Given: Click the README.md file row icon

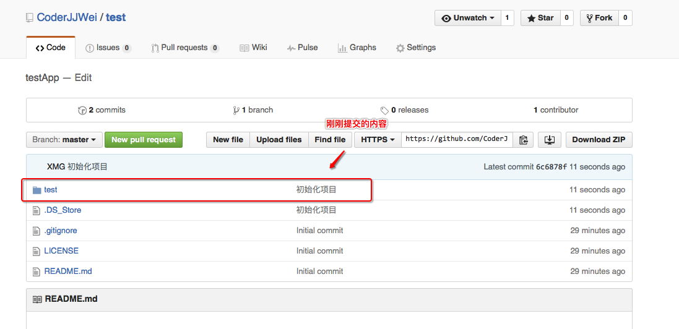Looking at the screenshot, I should (x=37, y=271).
